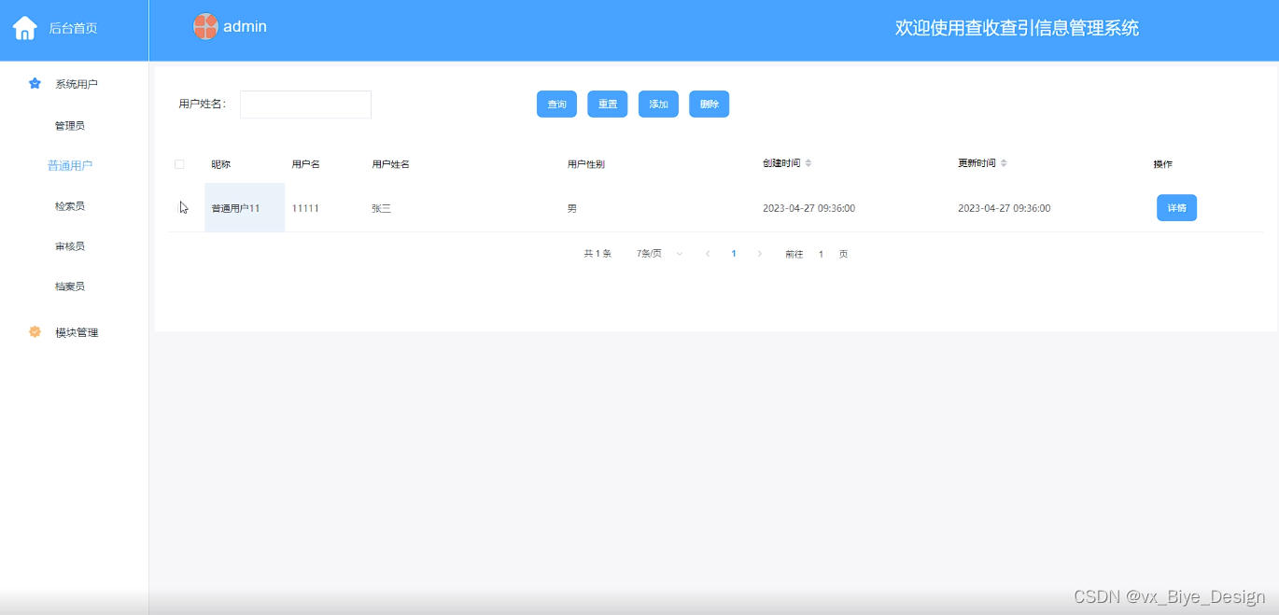Select 档案员 in the sidebar

pyautogui.click(x=70, y=286)
